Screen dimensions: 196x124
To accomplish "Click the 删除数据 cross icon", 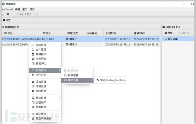I will [x=33, y=91].
